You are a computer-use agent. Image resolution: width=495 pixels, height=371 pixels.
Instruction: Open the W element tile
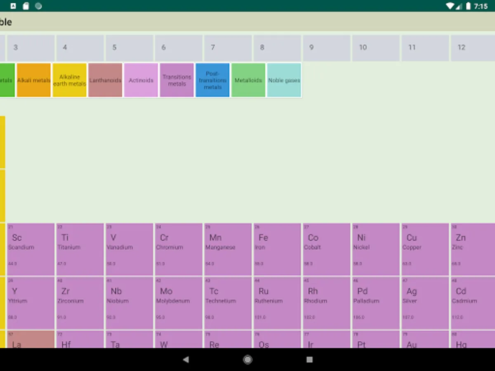click(x=179, y=339)
